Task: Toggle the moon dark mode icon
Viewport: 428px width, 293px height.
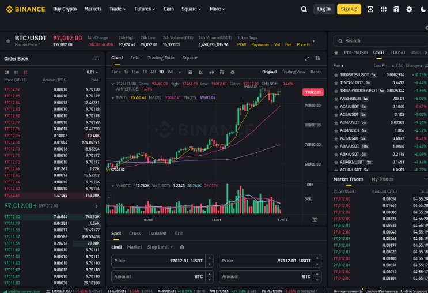Action: (x=423, y=9)
